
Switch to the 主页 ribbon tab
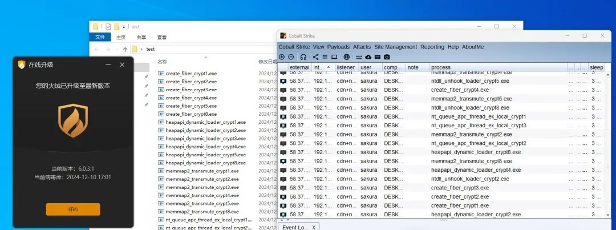click(121, 37)
